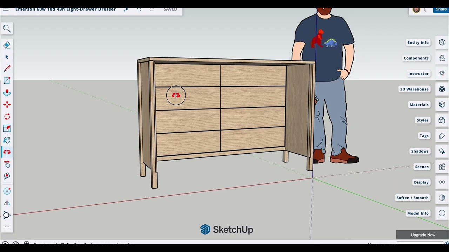Open the Display glasses panel icon
Screen dimensions: 449x252
(442, 182)
